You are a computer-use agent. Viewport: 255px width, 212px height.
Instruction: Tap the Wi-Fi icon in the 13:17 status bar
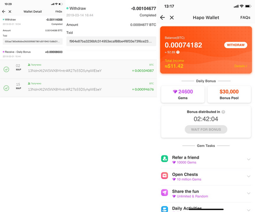(242, 6)
